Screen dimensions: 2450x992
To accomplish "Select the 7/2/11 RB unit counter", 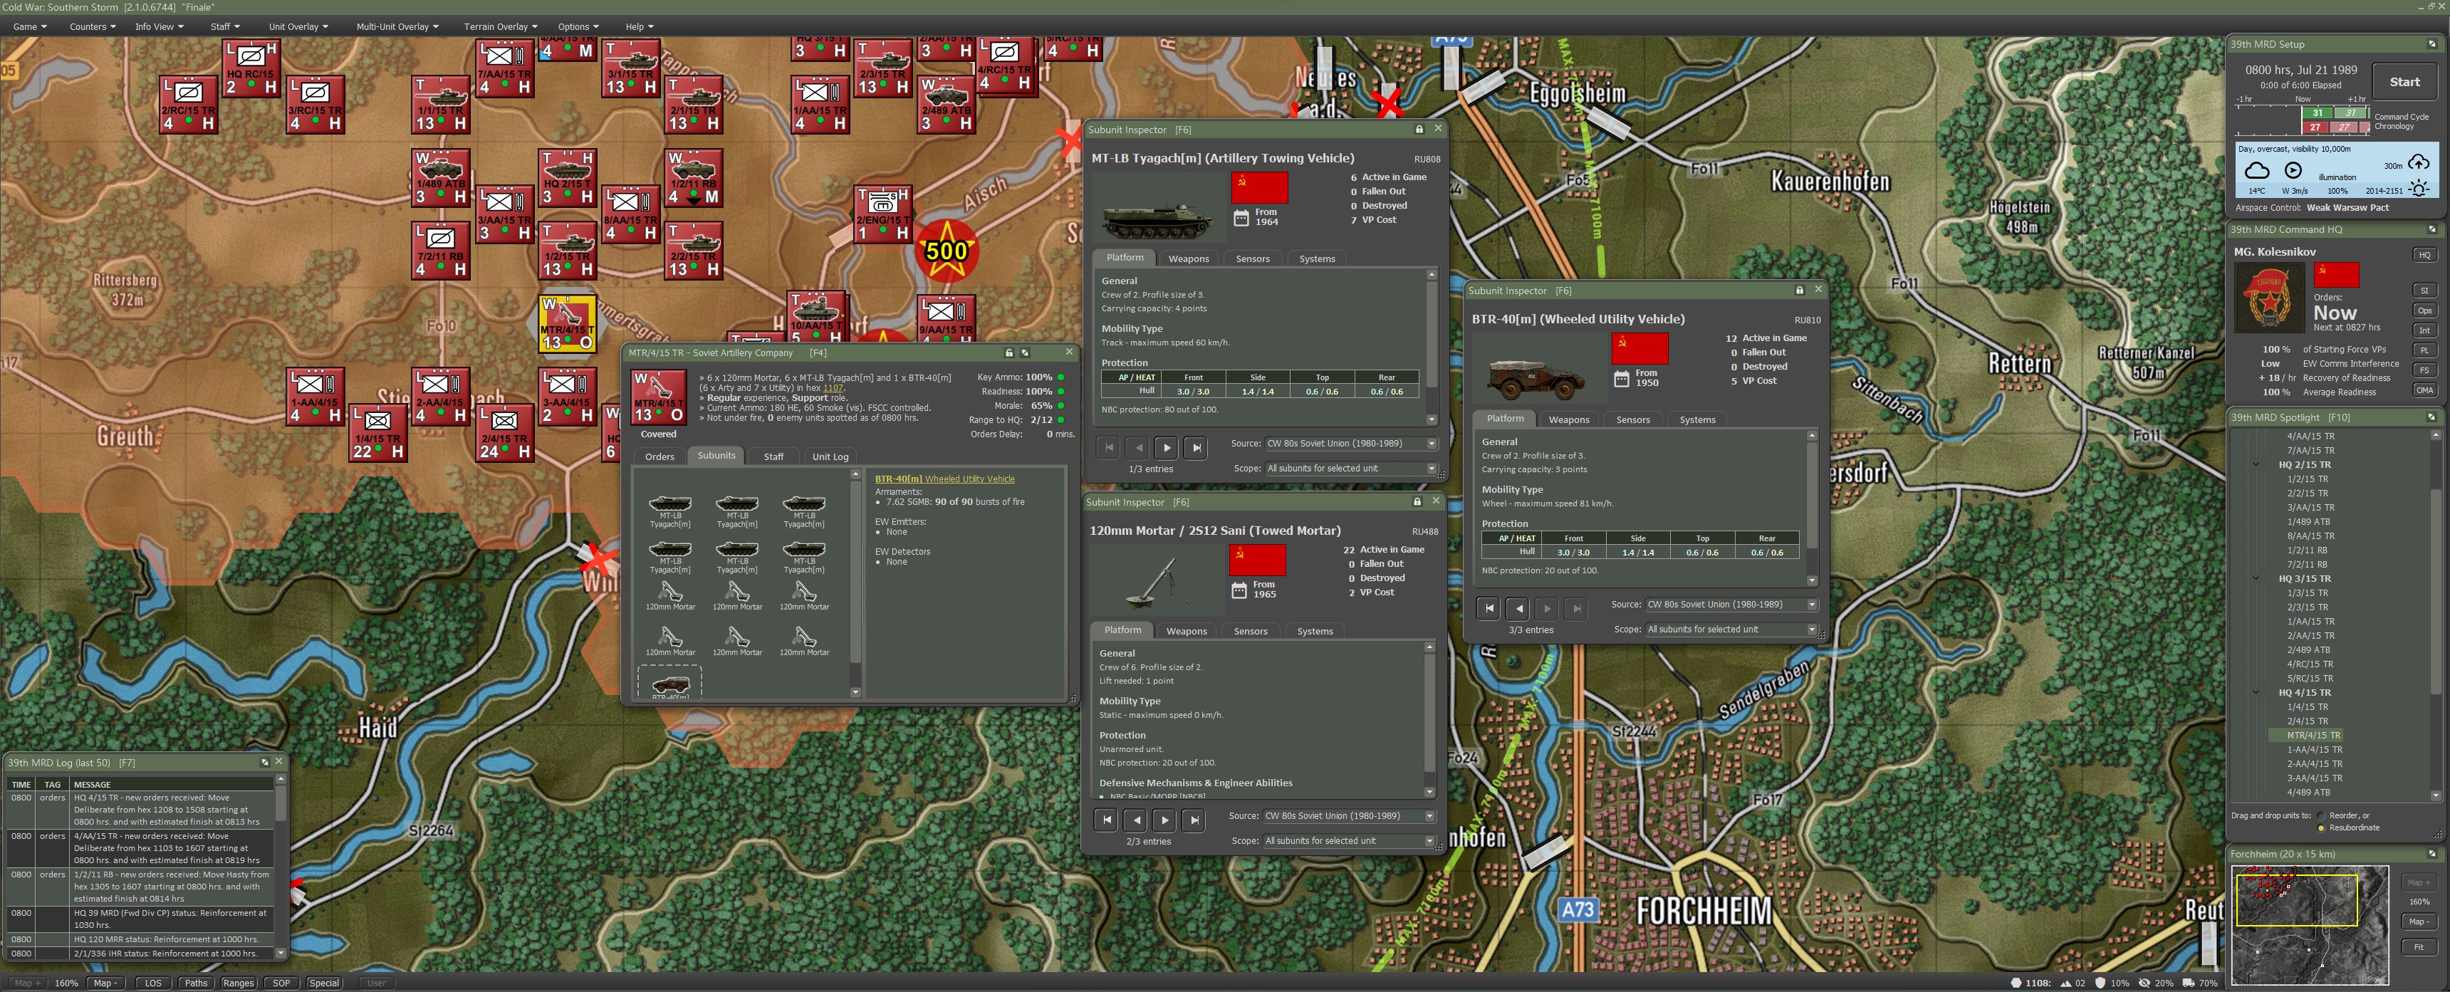I will [x=442, y=250].
